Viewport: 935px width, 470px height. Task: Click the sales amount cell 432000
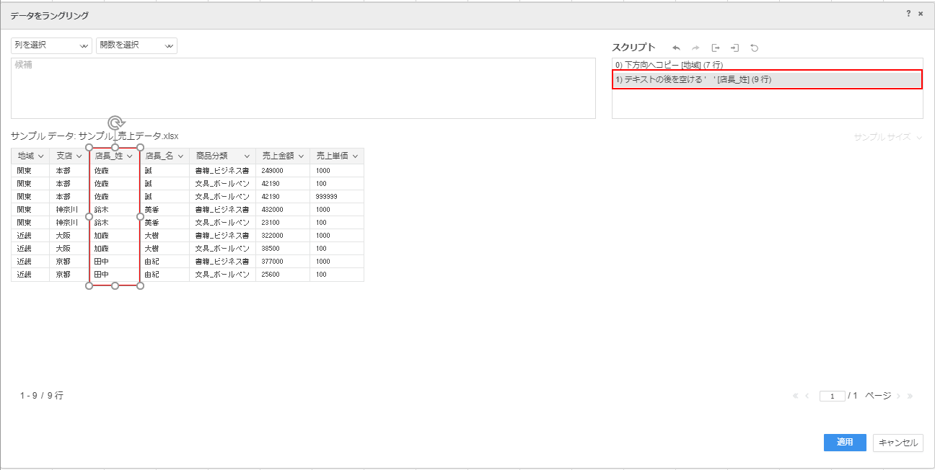(x=283, y=210)
